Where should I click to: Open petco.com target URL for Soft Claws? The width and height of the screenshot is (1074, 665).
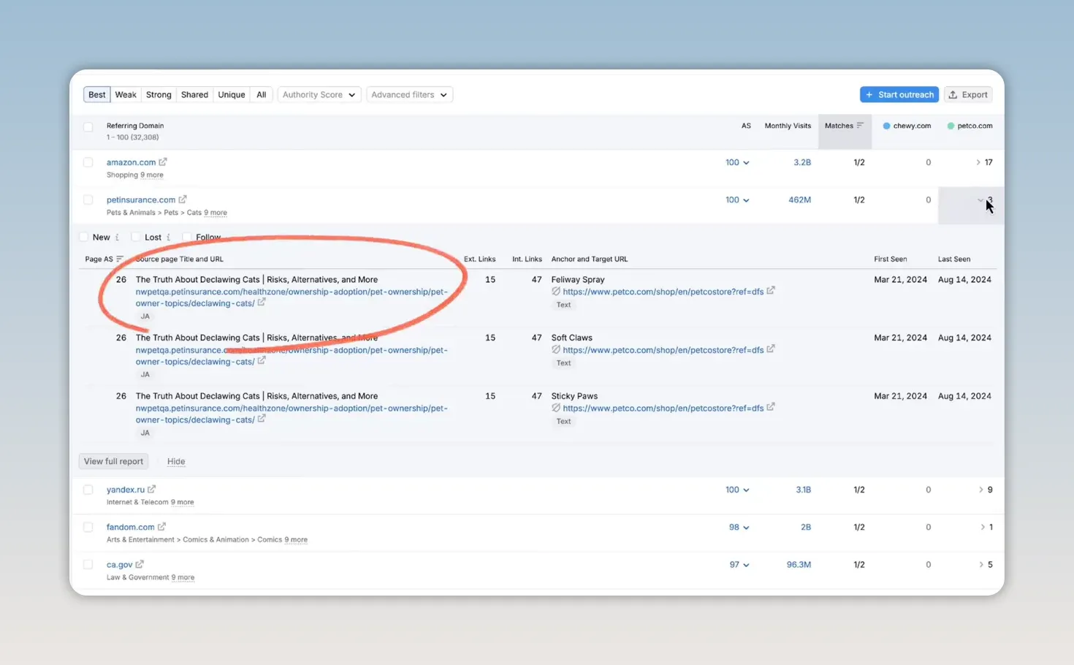(663, 350)
